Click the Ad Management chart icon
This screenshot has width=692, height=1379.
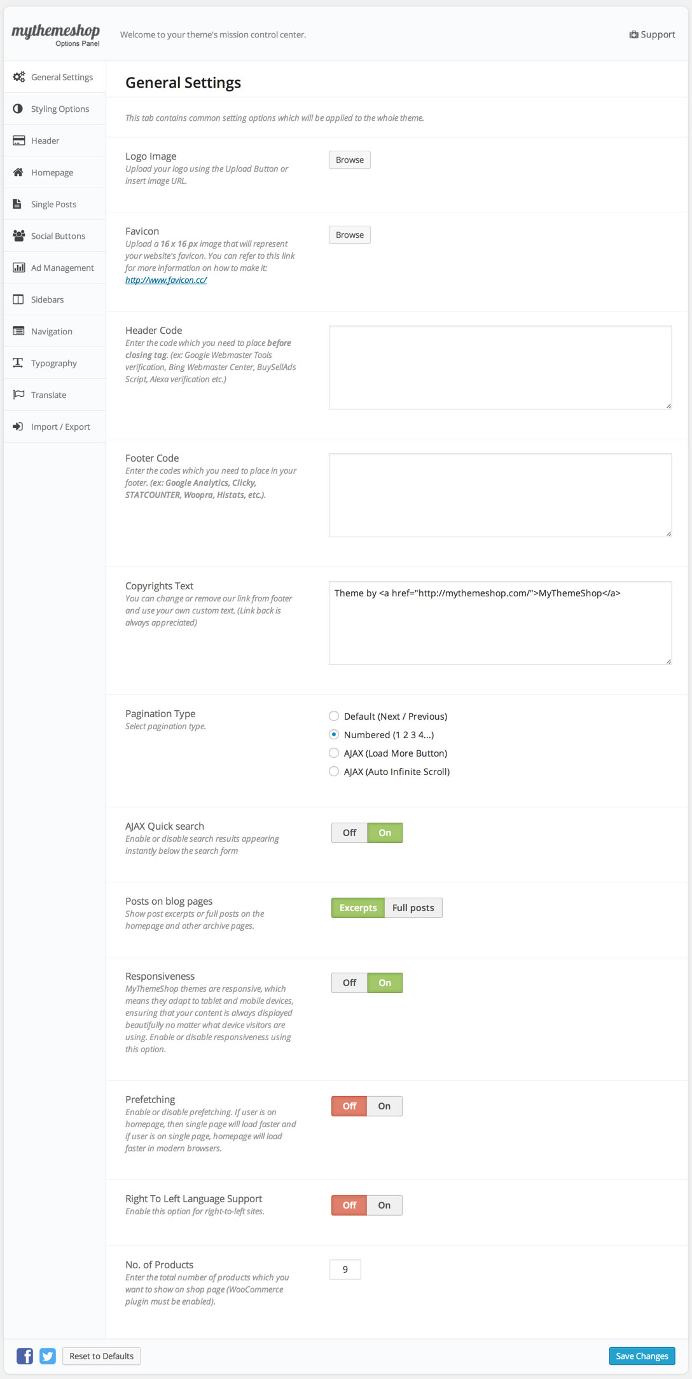coord(18,268)
